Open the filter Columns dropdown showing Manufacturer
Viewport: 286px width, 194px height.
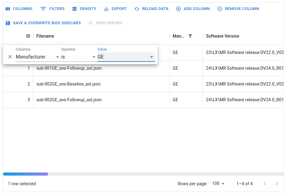(x=37, y=57)
